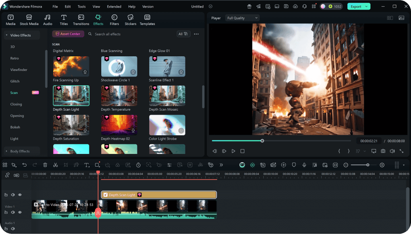The height and width of the screenshot is (234, 411).
Task: Zoom in the timeline with plus button
Action: point(382,165)
